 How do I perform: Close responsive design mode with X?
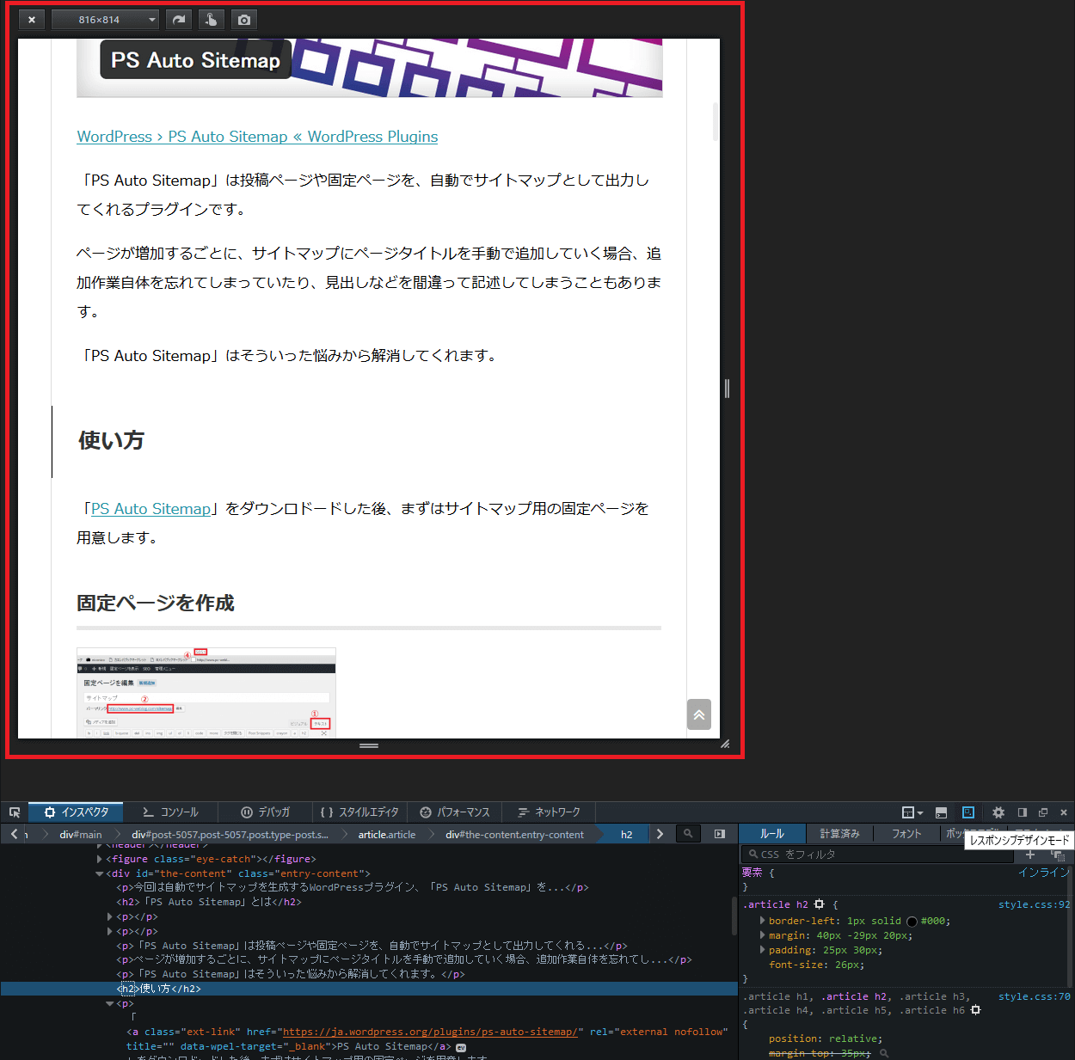pyautogui.click(x=32, y=20)
